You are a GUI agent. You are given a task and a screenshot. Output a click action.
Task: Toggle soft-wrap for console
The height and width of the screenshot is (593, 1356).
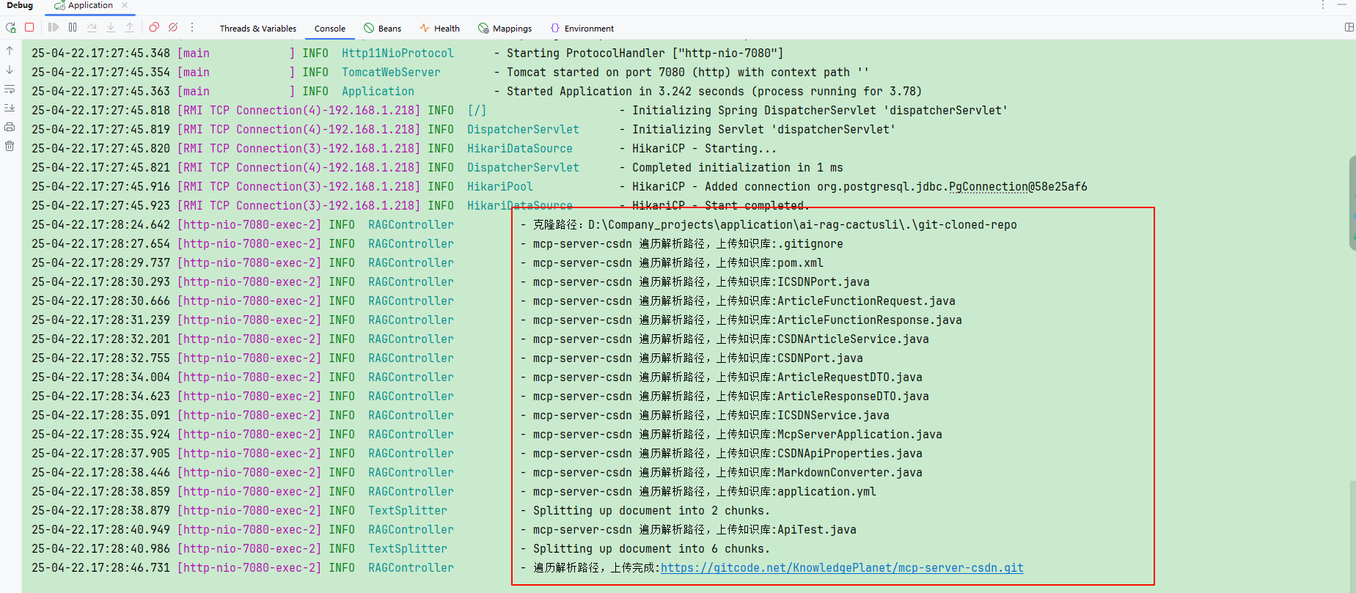[10, 89]
